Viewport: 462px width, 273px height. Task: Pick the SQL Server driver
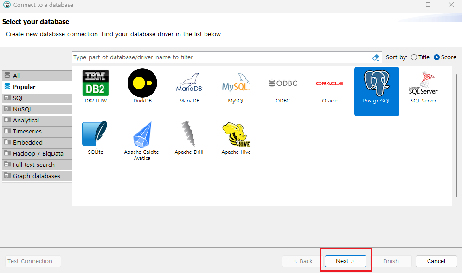tap(423, 87)
